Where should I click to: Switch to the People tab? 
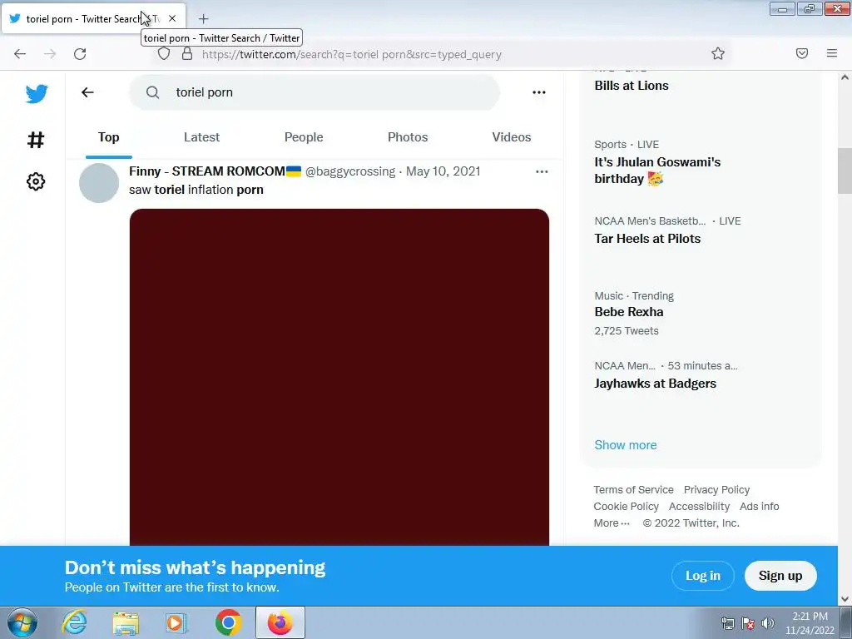click(304, 137)
